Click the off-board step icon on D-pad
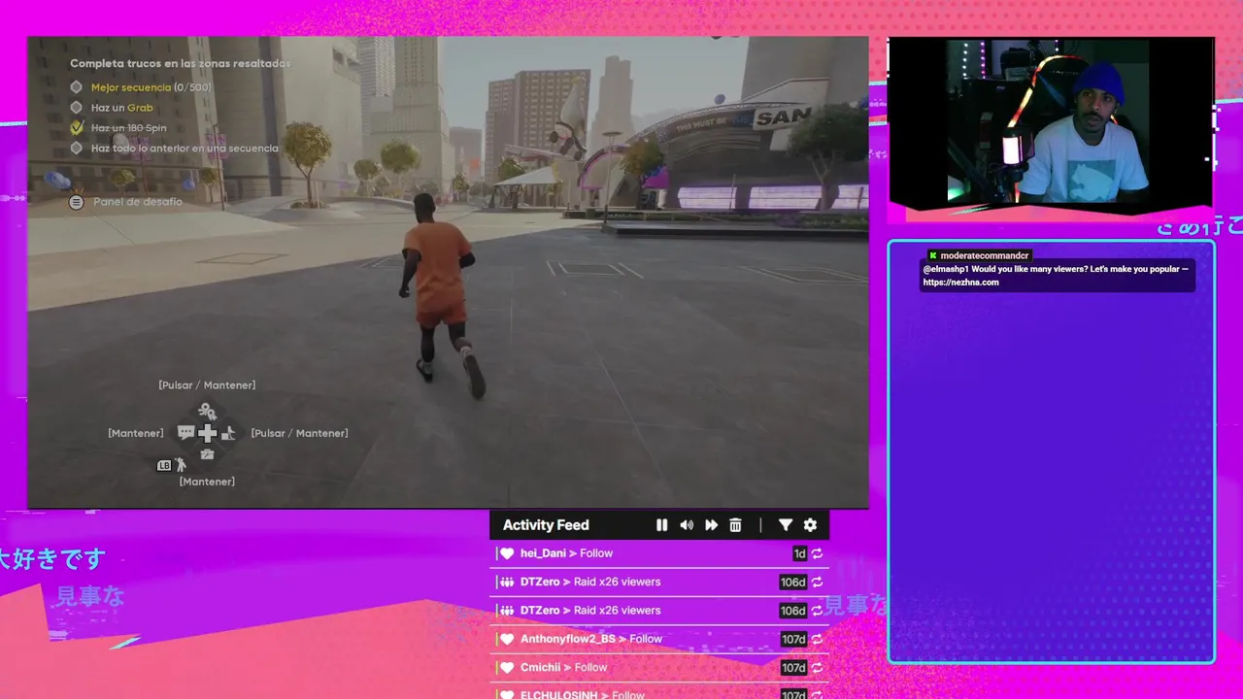This screenshot has height=699, width=1243. (228, 433)
